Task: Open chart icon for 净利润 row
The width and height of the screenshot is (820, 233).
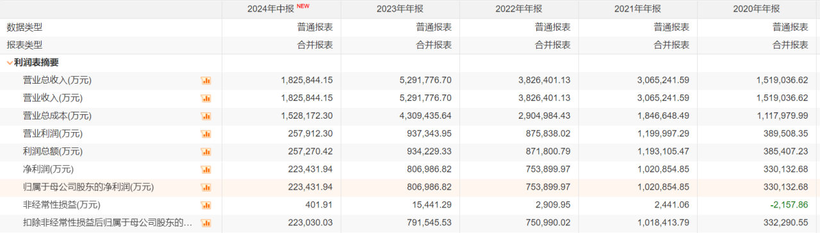Action: coord(206,170)
